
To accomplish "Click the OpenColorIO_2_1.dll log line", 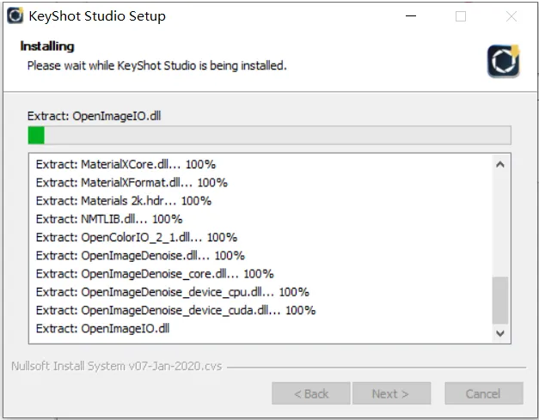I will [x=137, y=237].
